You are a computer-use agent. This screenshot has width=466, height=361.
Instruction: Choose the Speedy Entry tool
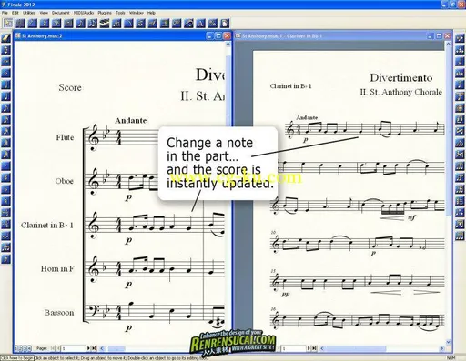[93, 24]
